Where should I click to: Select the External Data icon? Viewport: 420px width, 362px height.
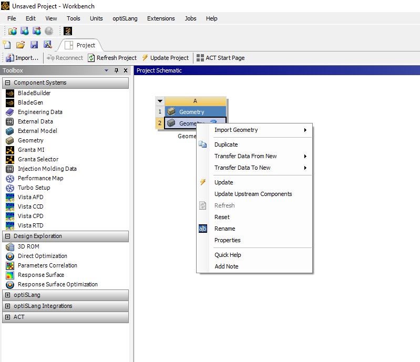(x=10, y=121)
